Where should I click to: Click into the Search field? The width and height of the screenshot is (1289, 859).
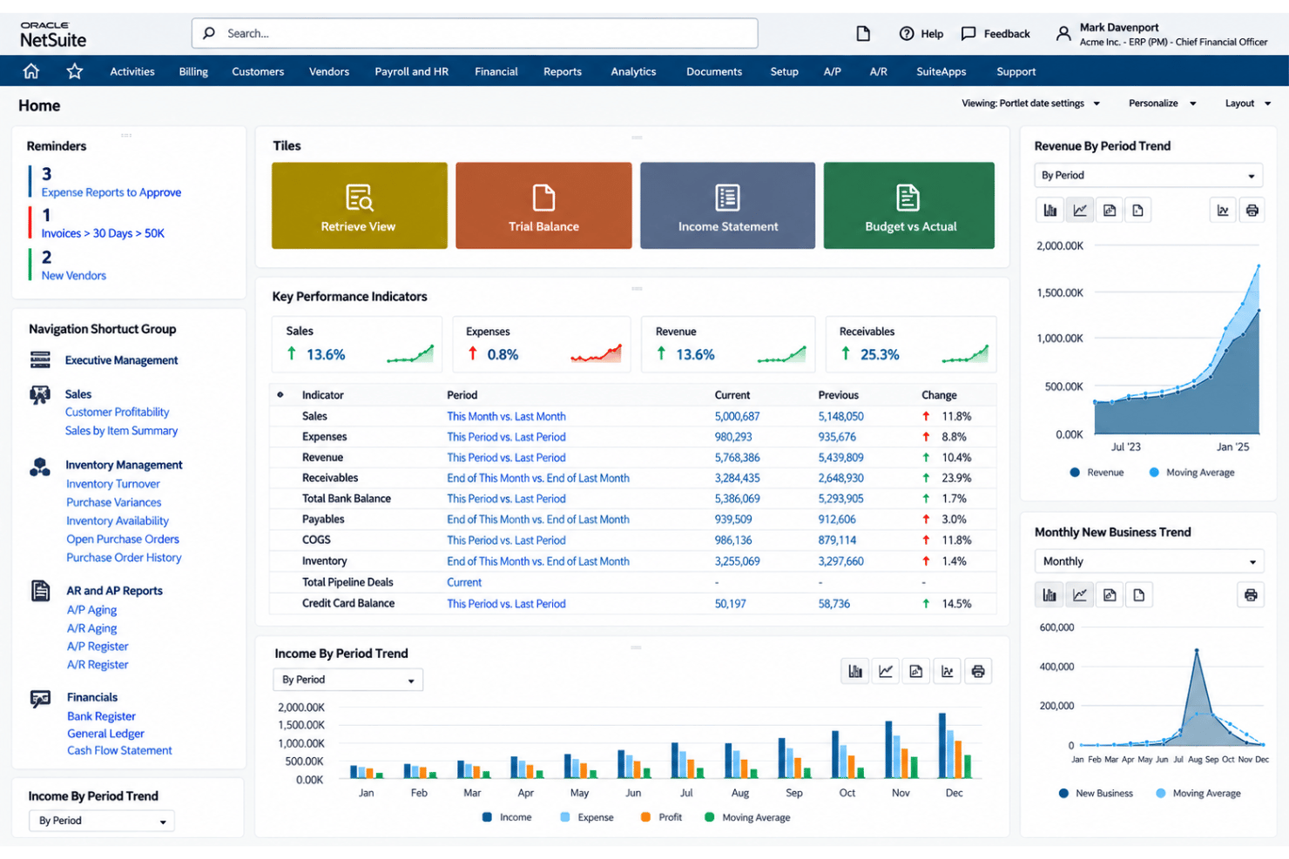click(475, 33)
